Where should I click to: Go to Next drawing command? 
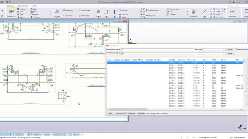click(x=20, y=12)
